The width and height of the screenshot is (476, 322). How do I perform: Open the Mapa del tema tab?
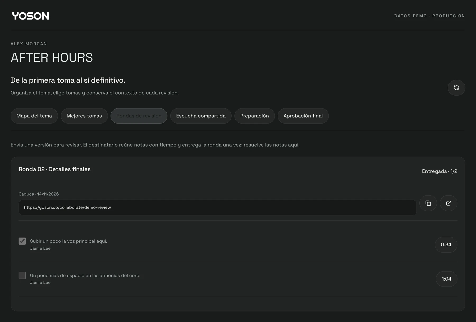pos(34,116)
